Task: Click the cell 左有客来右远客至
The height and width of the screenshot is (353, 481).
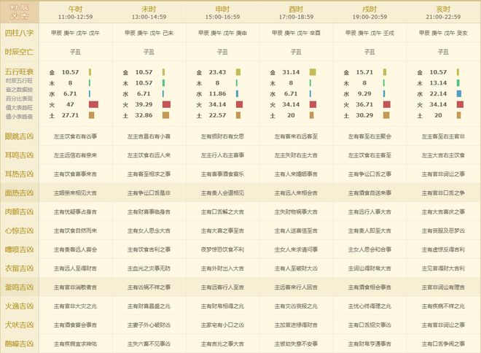Action: tap(297, 136)
